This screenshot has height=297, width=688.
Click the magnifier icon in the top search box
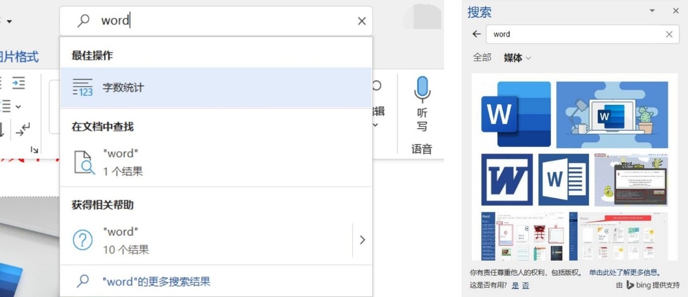coord(84,21)
